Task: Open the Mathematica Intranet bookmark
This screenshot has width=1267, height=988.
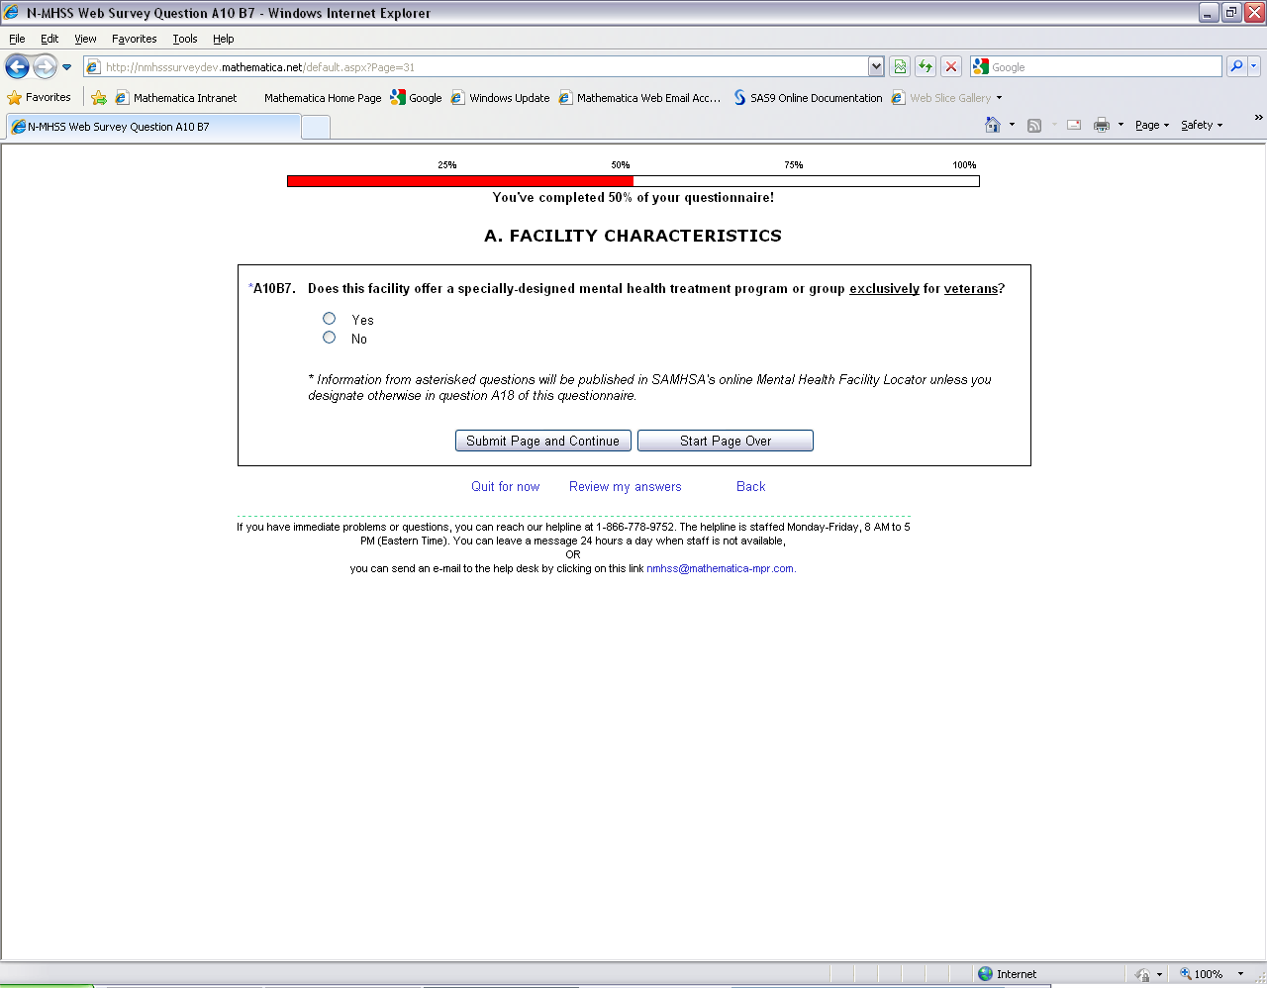Action: (176, 97)
